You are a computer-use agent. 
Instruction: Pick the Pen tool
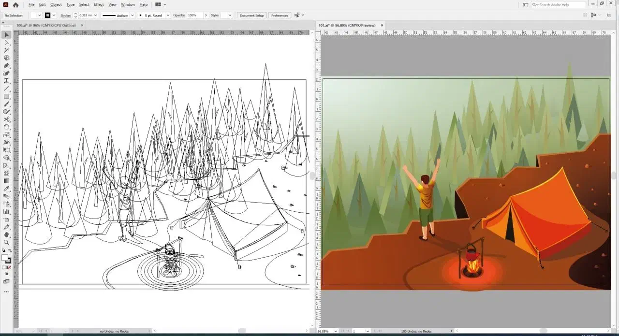pos(6,65)
